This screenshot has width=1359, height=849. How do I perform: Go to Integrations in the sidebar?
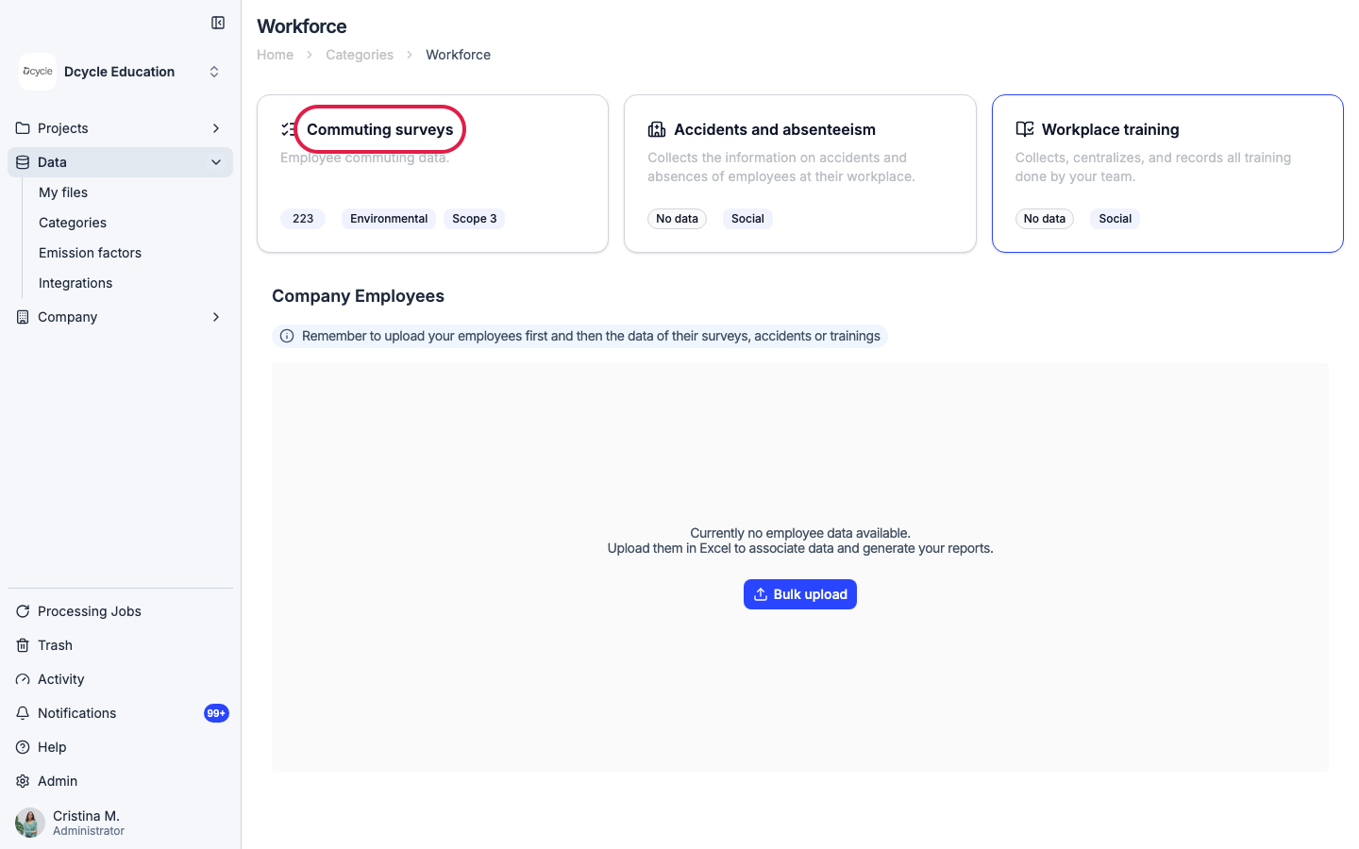75,283
